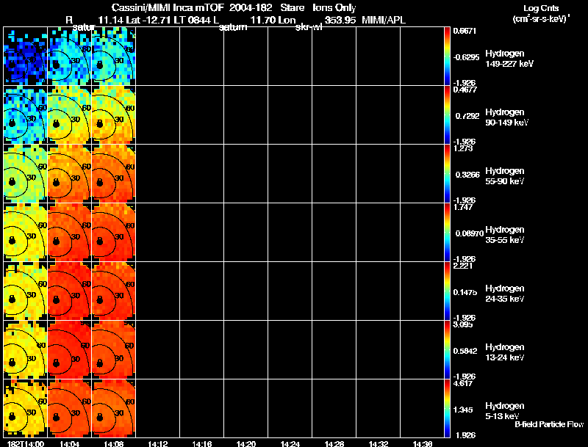The image size is (588, 447).
Task: Click the '14:20' time axis label
Action: pos(246,444)
